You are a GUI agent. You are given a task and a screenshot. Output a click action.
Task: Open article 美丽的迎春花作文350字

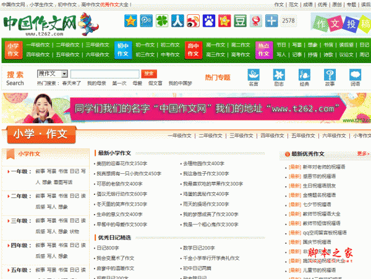[x=122, y=163]
